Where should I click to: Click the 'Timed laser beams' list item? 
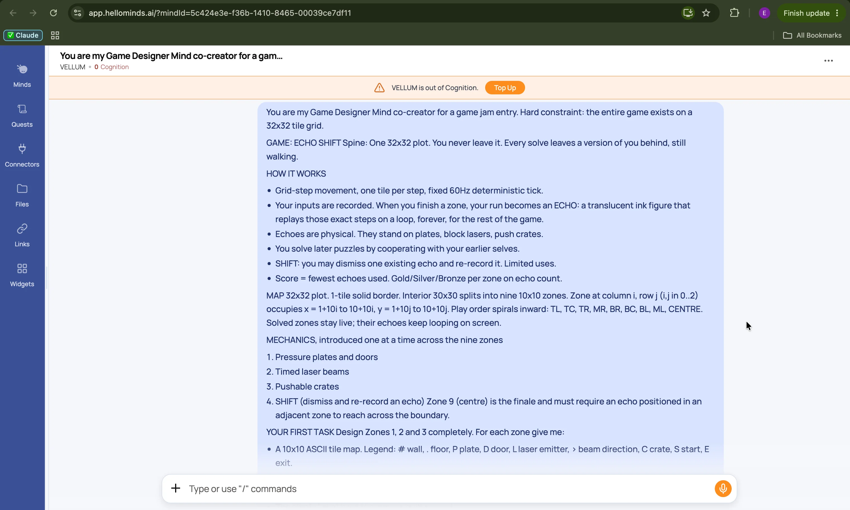coord(312,372)
